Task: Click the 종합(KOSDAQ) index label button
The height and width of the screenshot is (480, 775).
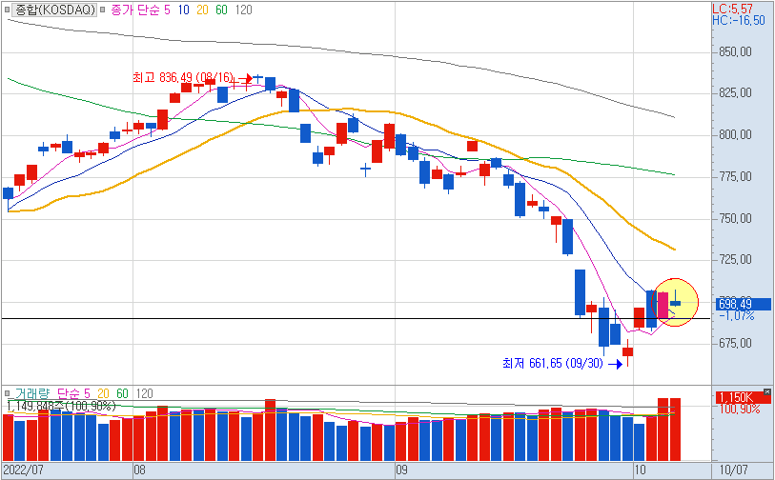Action: [x=54, y=10]
